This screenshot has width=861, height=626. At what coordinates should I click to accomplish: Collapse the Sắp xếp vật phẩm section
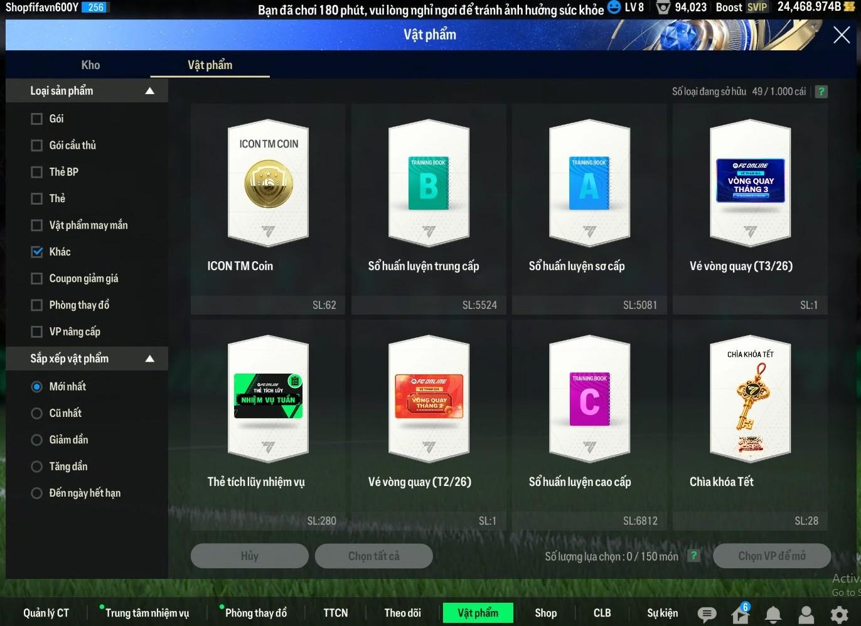(x=149, y=359)
